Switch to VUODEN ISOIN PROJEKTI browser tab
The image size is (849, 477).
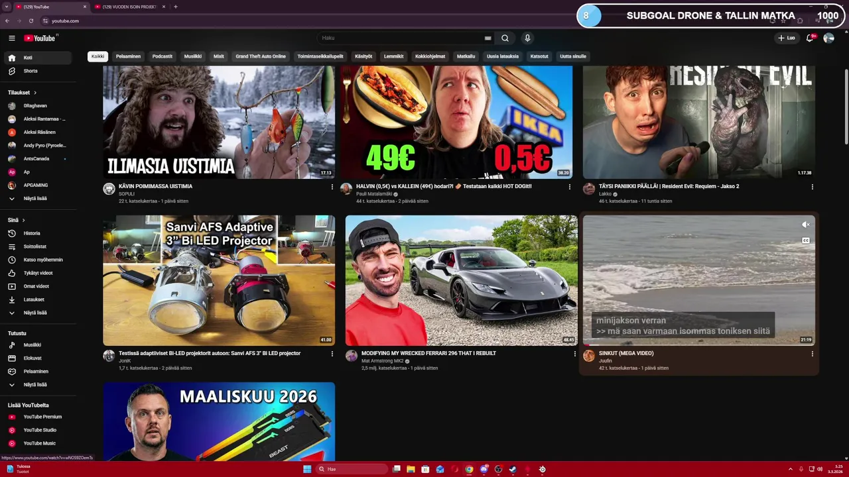pyautogui.click(x=129, y=7)
